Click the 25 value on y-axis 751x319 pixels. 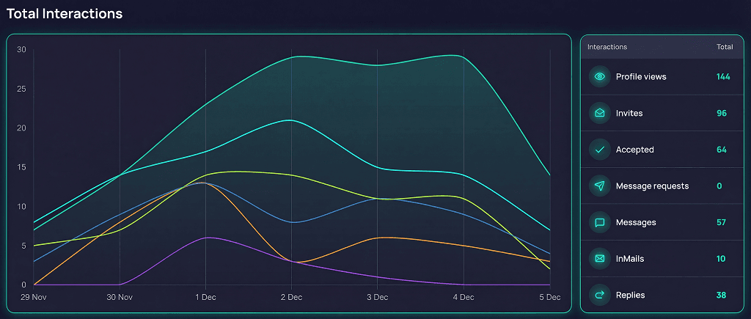(21, 89)
